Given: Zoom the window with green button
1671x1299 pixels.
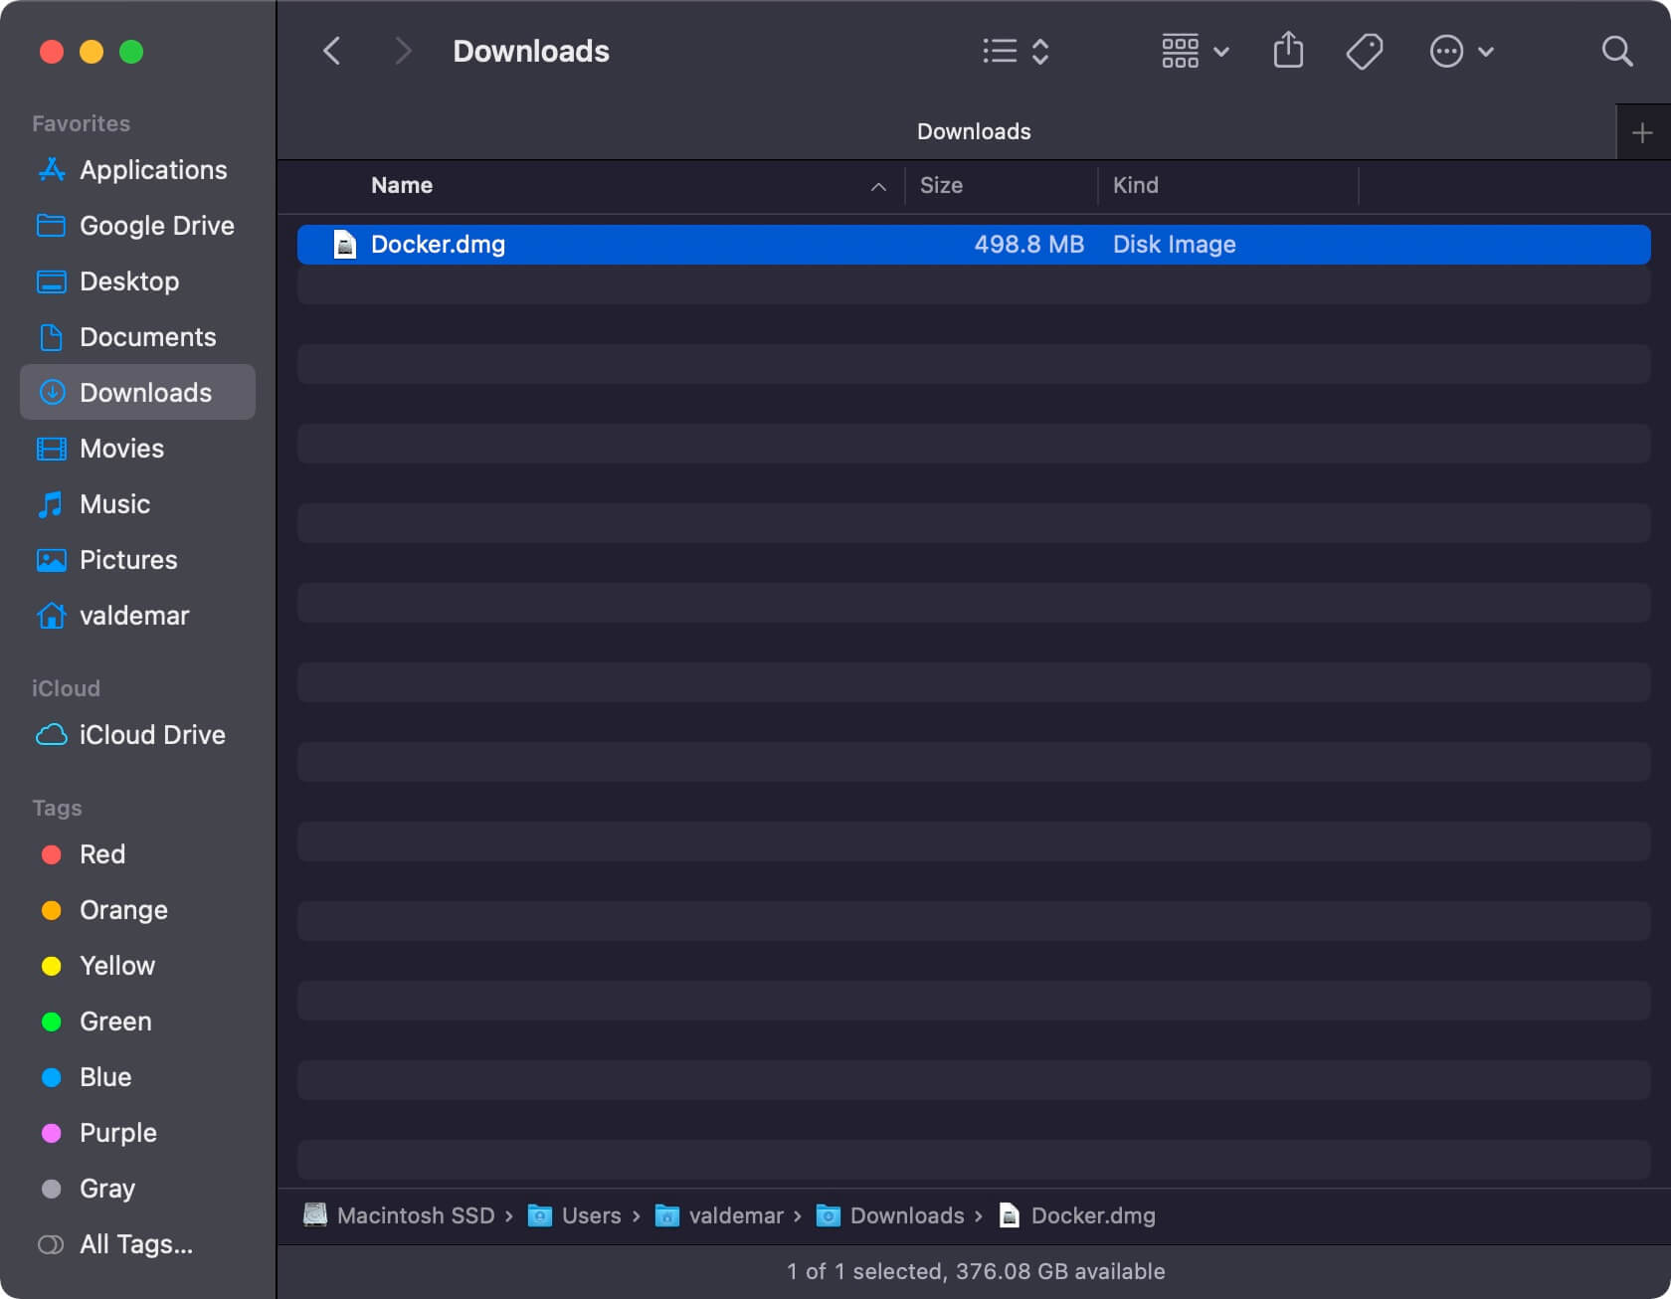Looking at the screenshot, I should (x=131, y=52).
